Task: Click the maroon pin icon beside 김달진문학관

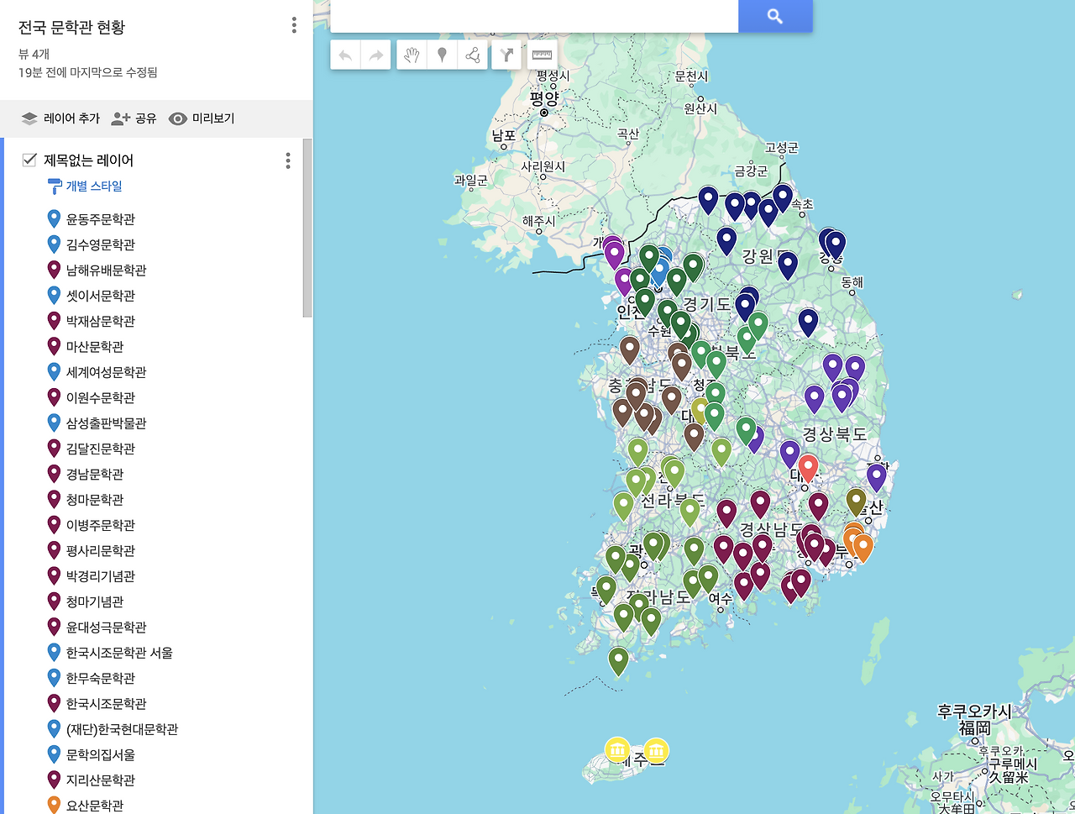Action: point(54,449)
